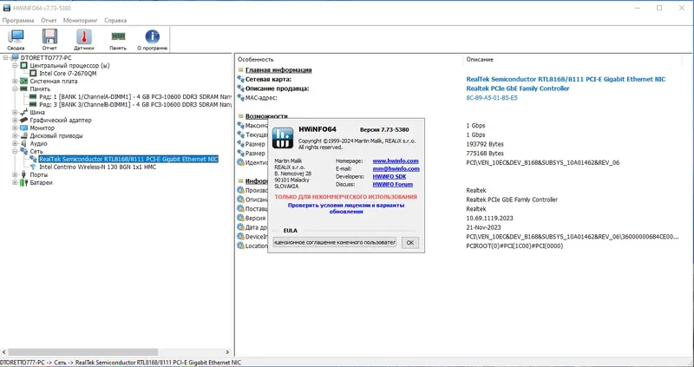Click MAC address value 8C-89-A5-01-B5-E5
The image size is (694, 367).
click(492, 98)
